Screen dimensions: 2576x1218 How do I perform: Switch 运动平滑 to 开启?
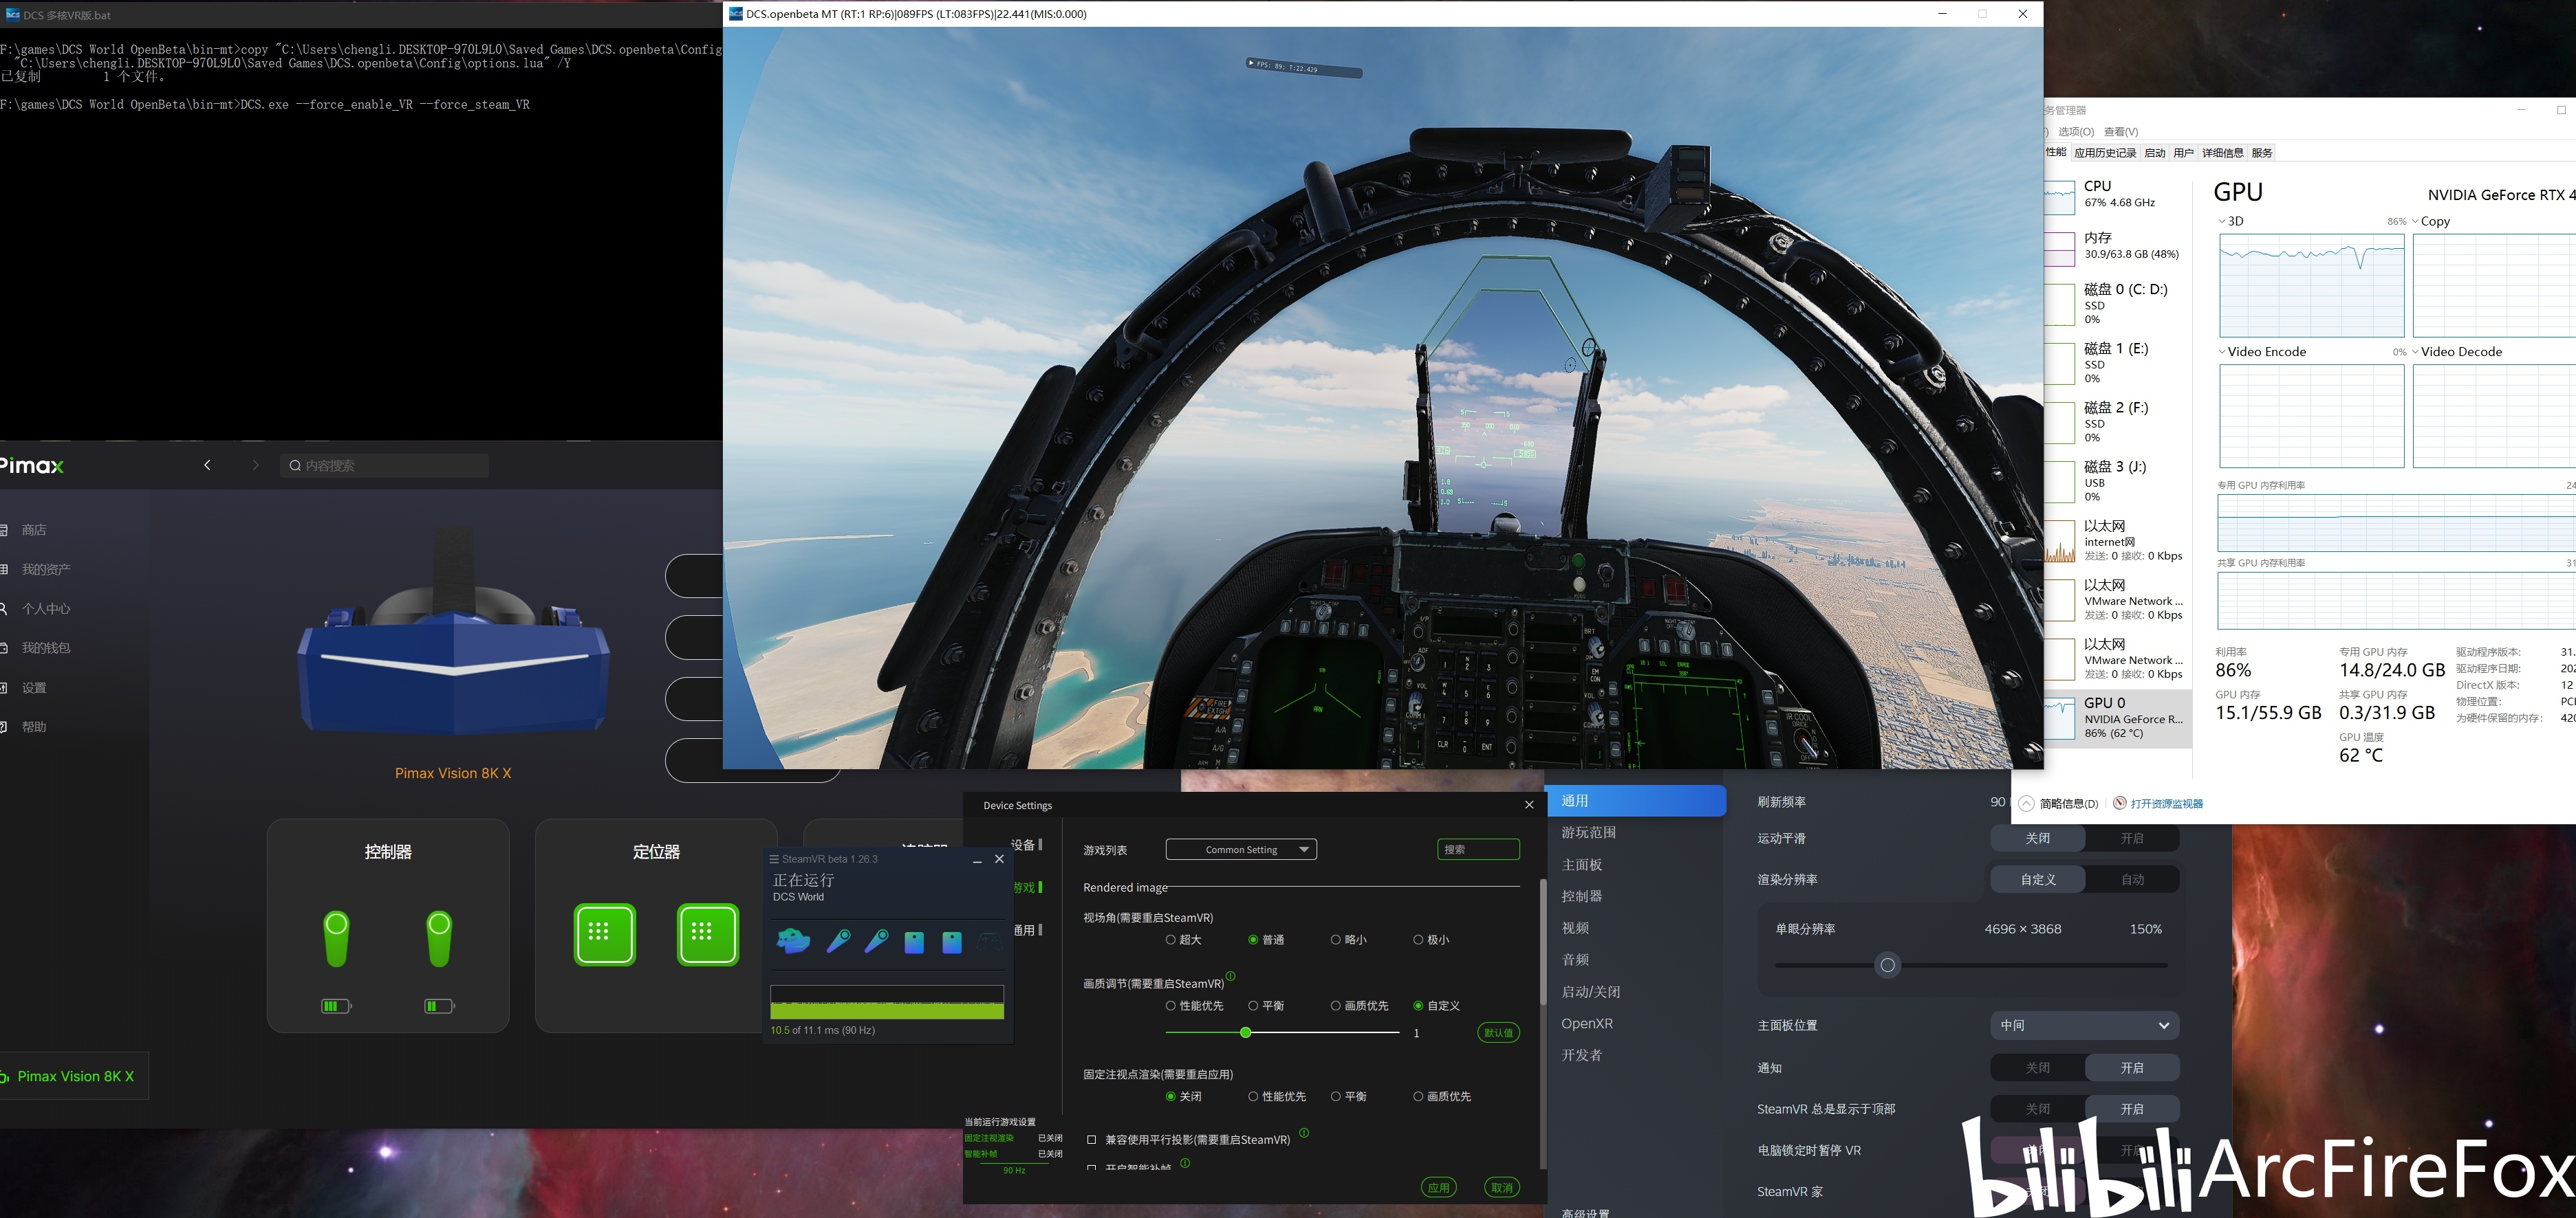point(2133,839)
